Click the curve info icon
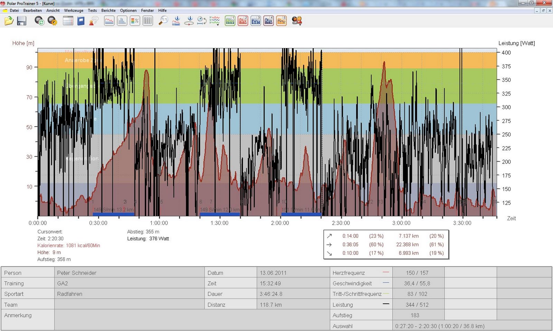This screenshot has height=332, width=553. pos(176,21)
